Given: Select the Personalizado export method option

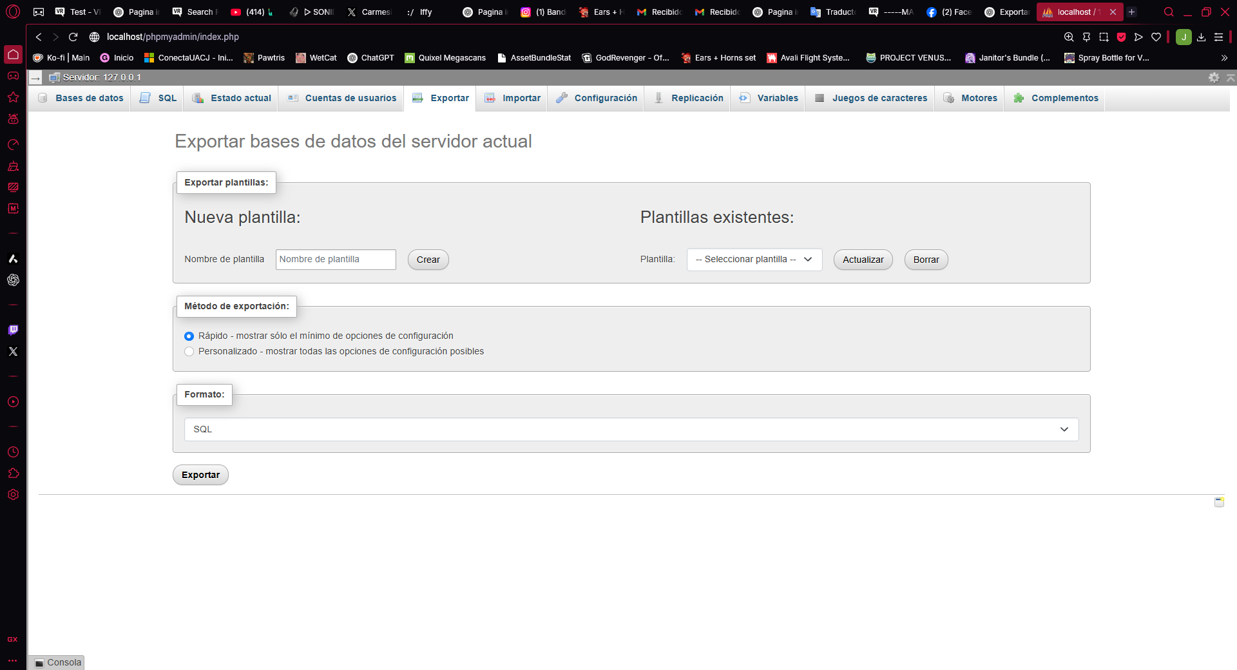Looking at the screenshot, I should (x=189, y=352).
